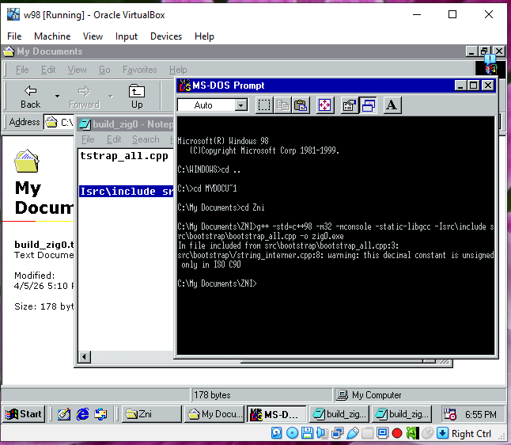Click the Font 'A' toolbar button
Image resolution: width=511 pixels, height=445 pixels.
(x=392, y=105)
